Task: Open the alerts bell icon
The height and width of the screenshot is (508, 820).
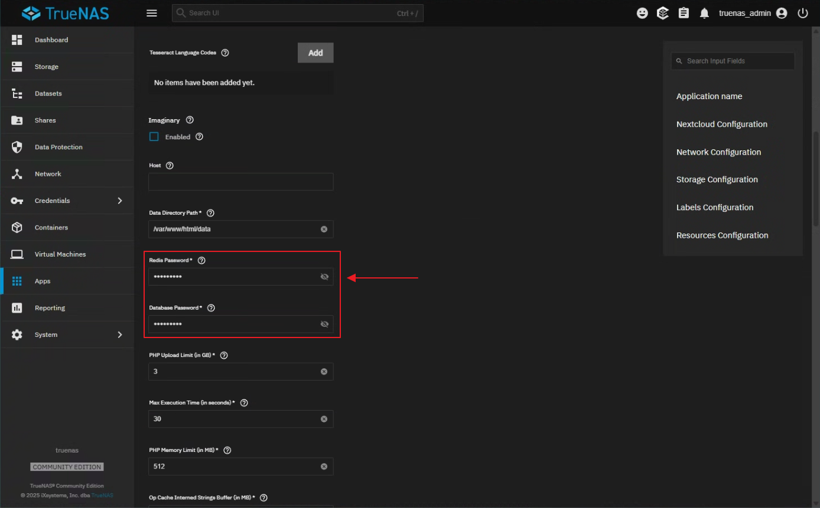Action: pos(704,13)
